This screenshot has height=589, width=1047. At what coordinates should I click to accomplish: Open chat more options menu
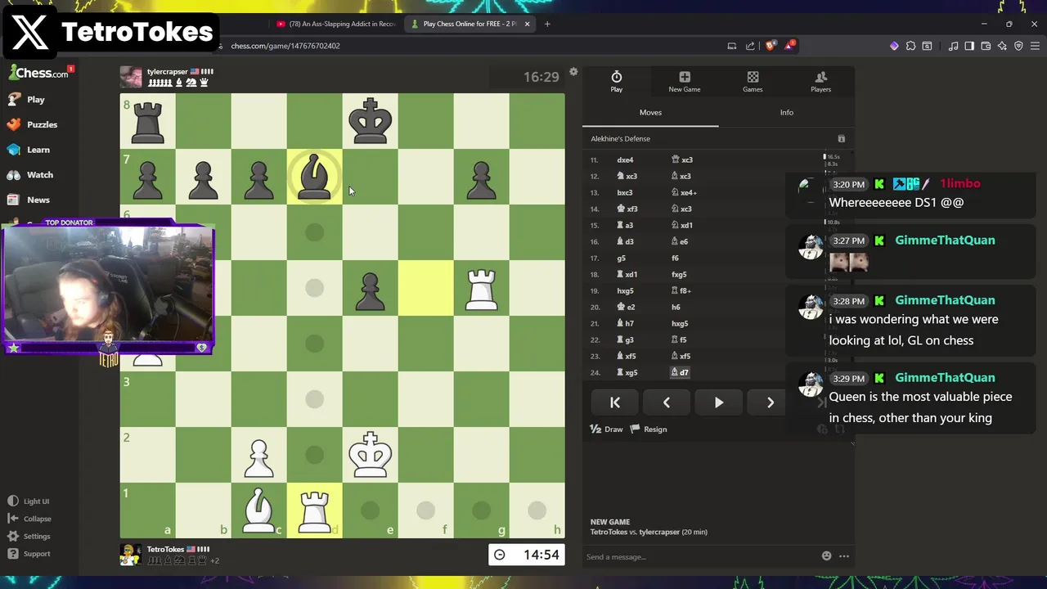coord(844,556)
